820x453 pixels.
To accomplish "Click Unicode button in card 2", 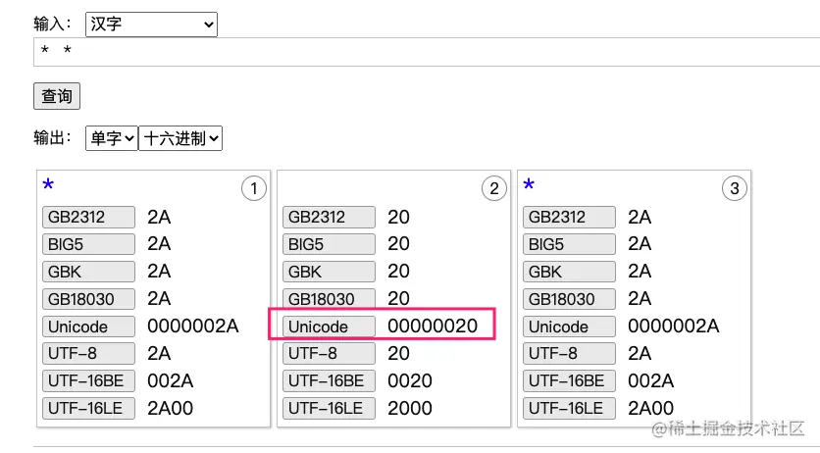I will tap(329, 327).
